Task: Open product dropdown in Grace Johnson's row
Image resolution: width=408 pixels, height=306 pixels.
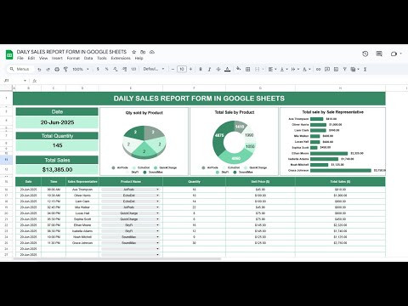Action: coord(157,243)
